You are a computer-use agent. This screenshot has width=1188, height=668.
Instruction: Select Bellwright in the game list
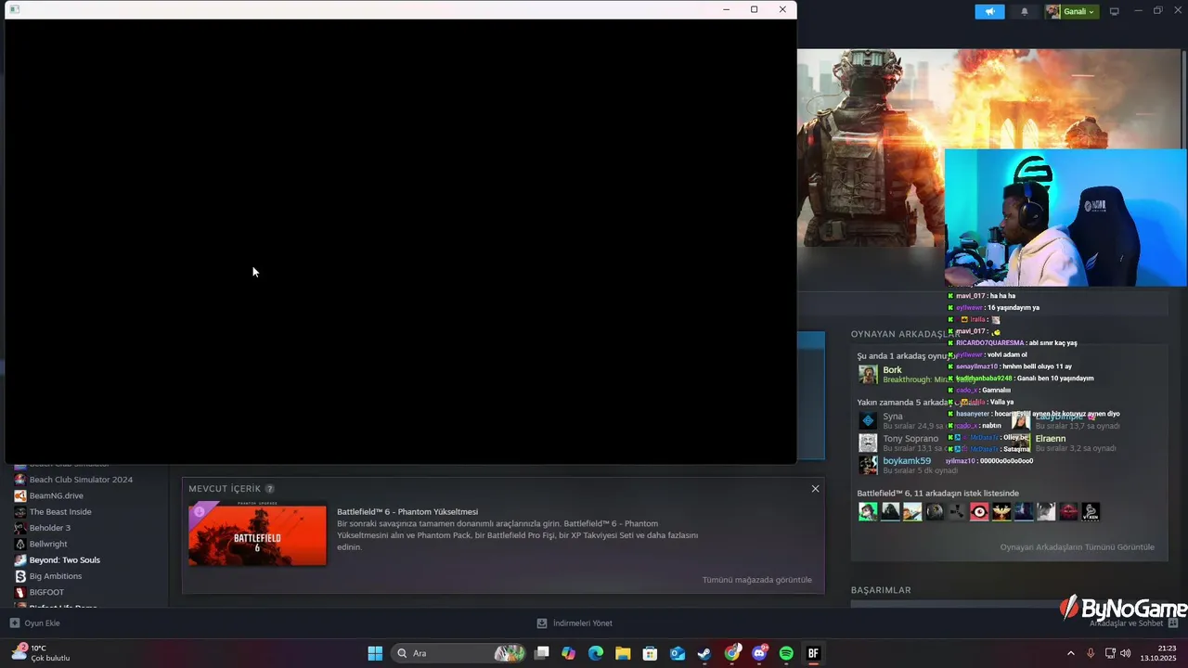coord(48,544)
